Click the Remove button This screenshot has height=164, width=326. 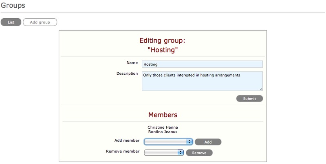click(199, 153)
